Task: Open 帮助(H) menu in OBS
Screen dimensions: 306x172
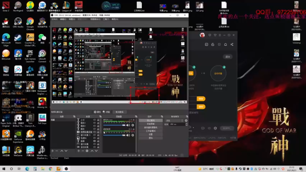Action: coord(115,19)
